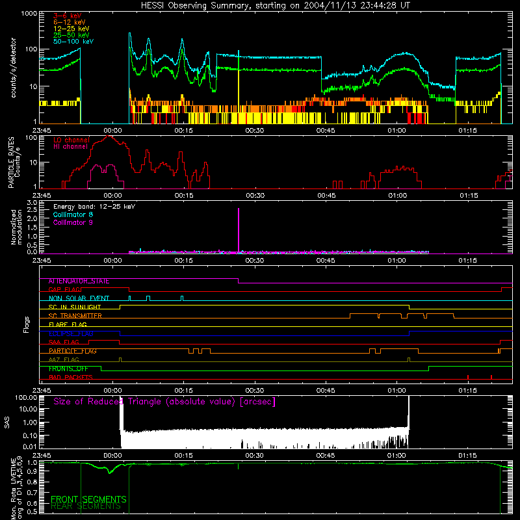The width and height of the screenshot is (520, 520).
Task: Click the REAR SEGMENTS legend text
Action: pos(86,506)
